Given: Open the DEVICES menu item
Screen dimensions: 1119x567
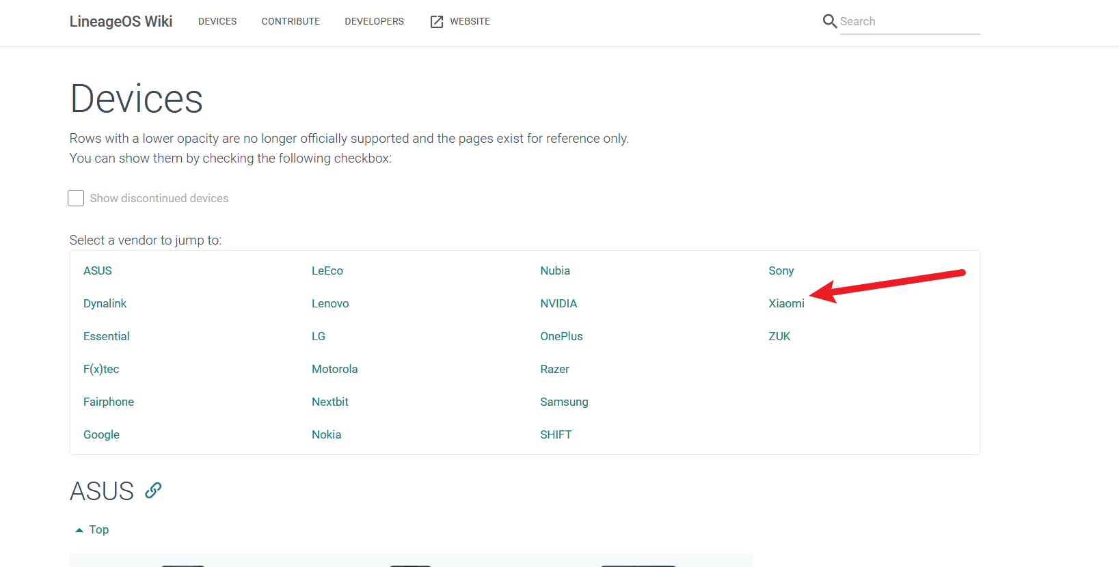Looking at the screenshot, I should 217,21.
